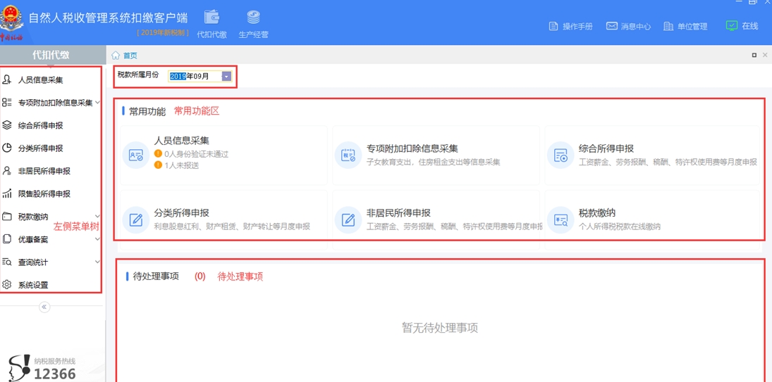
Task: Click the 综合所得申报 card round icon
Action: (x=560, y=155)
